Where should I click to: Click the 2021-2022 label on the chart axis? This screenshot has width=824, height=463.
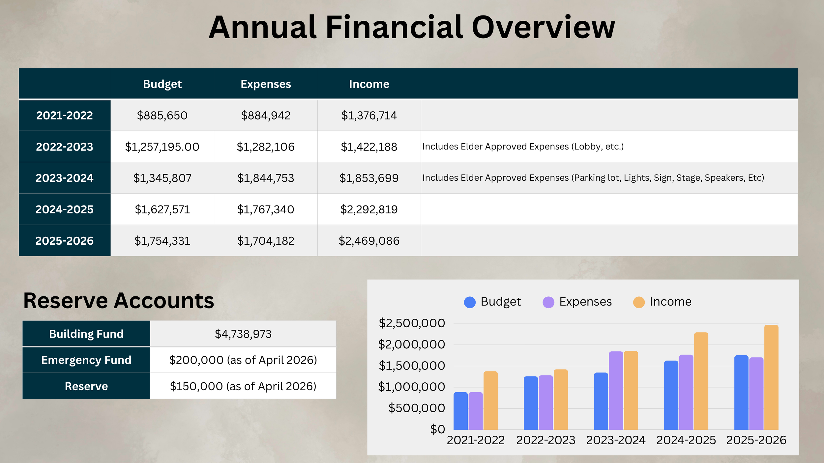(476, 440)
